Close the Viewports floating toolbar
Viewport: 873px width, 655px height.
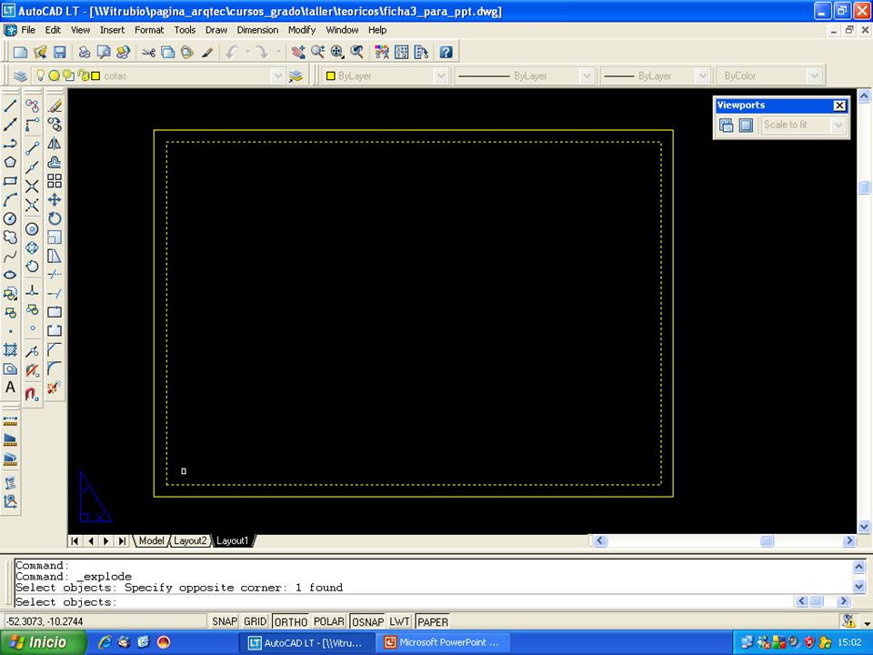[839, 106]
